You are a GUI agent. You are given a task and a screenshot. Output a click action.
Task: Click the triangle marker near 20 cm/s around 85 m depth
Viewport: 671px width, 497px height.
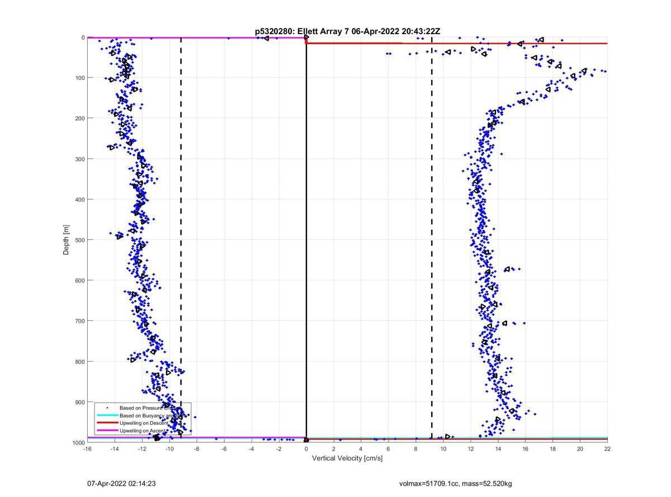(x=584, y=71)
